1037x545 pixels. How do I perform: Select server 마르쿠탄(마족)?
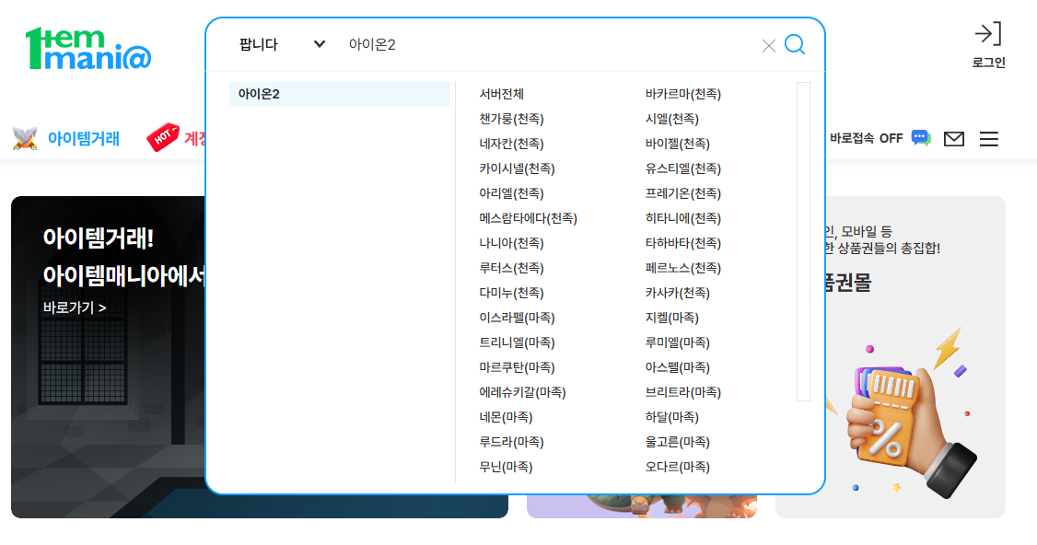pos(517,367)
